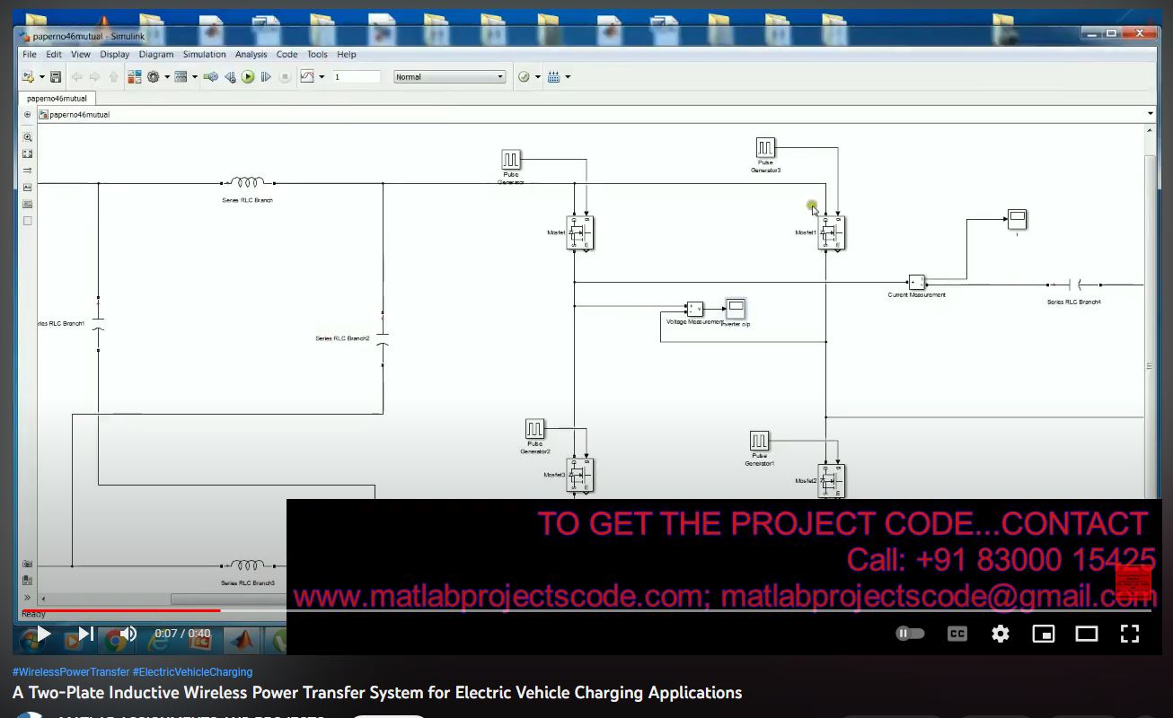Click the #ElectricVehicleCharging hashtag link
This screenshot has width=1173, height=718.
(192, 672)
